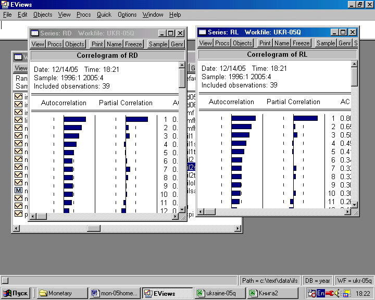Open the View menu in main menu bar
Screen dimensions: 375x300
coord(65,15)
